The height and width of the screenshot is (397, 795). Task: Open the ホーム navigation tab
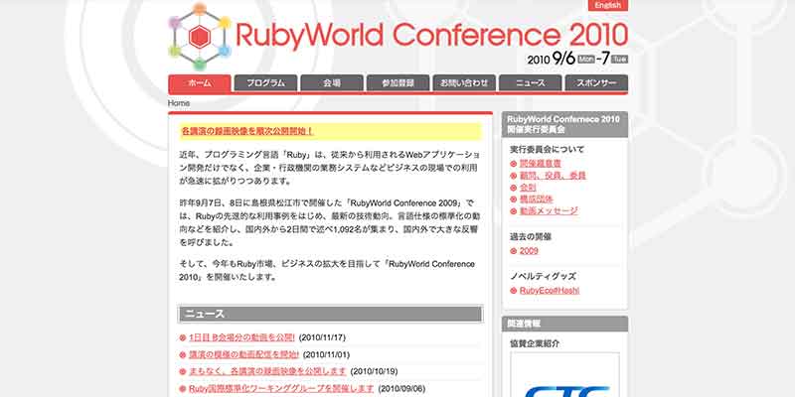tap(200, 83)
